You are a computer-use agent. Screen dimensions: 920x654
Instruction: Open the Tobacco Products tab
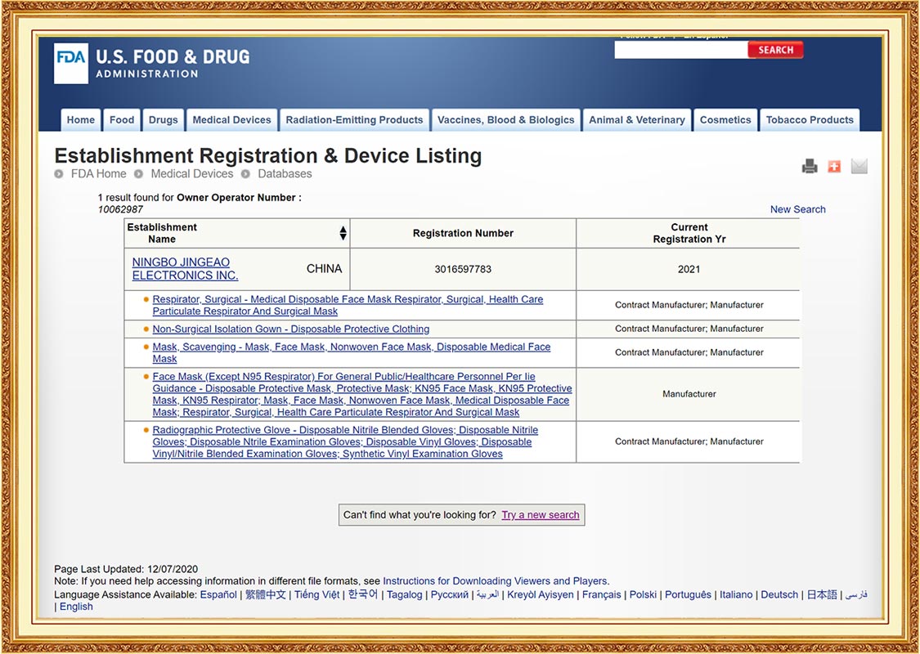[810, 119]
